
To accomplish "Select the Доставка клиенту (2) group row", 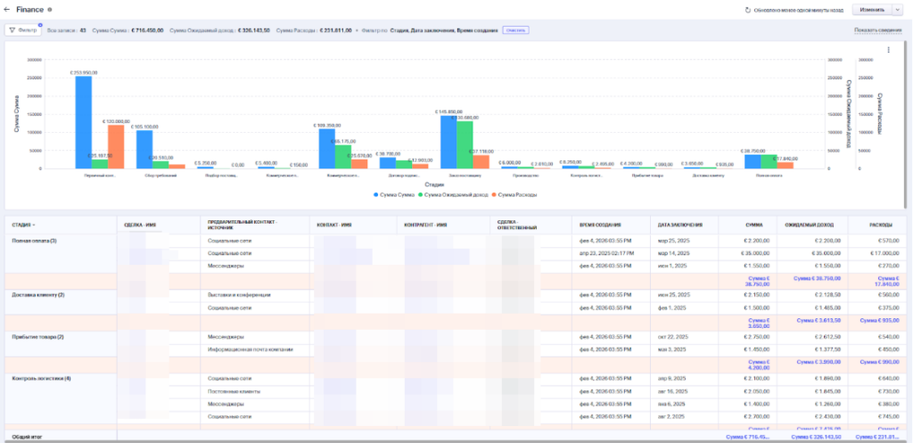I will pyautogui.click(x=38, y=295).
